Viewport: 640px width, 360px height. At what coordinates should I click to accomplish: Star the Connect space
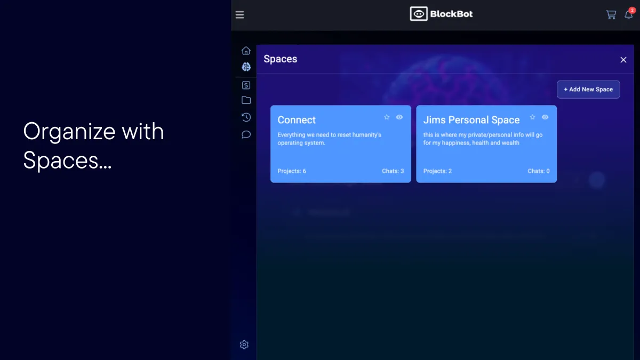click(387, 117)
